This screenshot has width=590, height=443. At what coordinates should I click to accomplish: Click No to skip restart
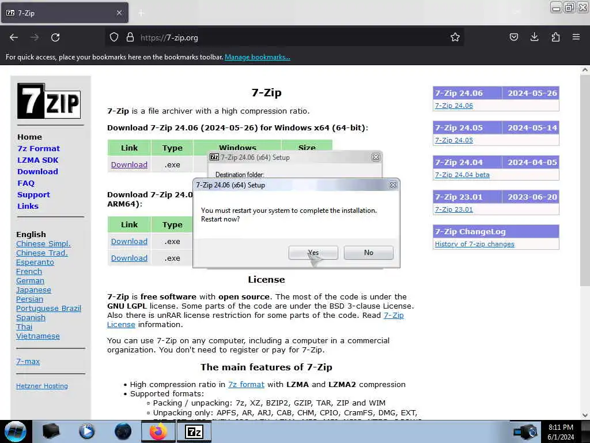coord(368,253)
